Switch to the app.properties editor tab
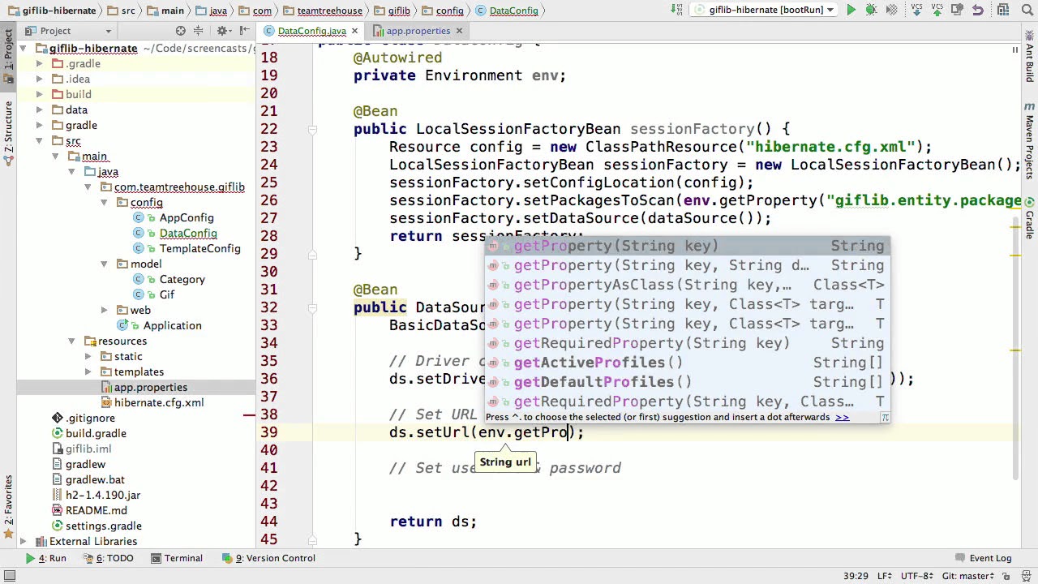This screenshot has width=1038, height=584. click(418, 31)
